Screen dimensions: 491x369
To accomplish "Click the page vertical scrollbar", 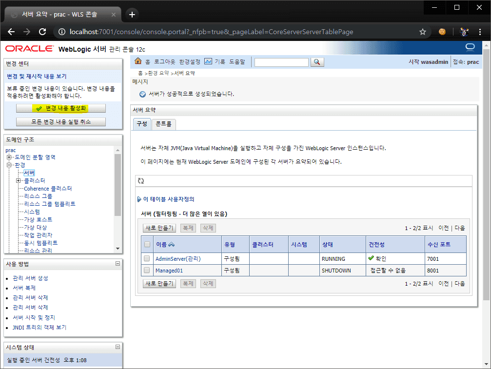I will pyautogui.click(x=486, y=175).
